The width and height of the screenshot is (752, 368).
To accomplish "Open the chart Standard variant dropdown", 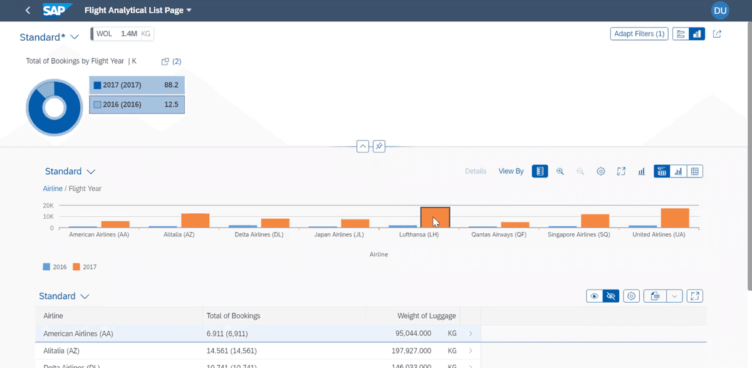I will point(70,171).
